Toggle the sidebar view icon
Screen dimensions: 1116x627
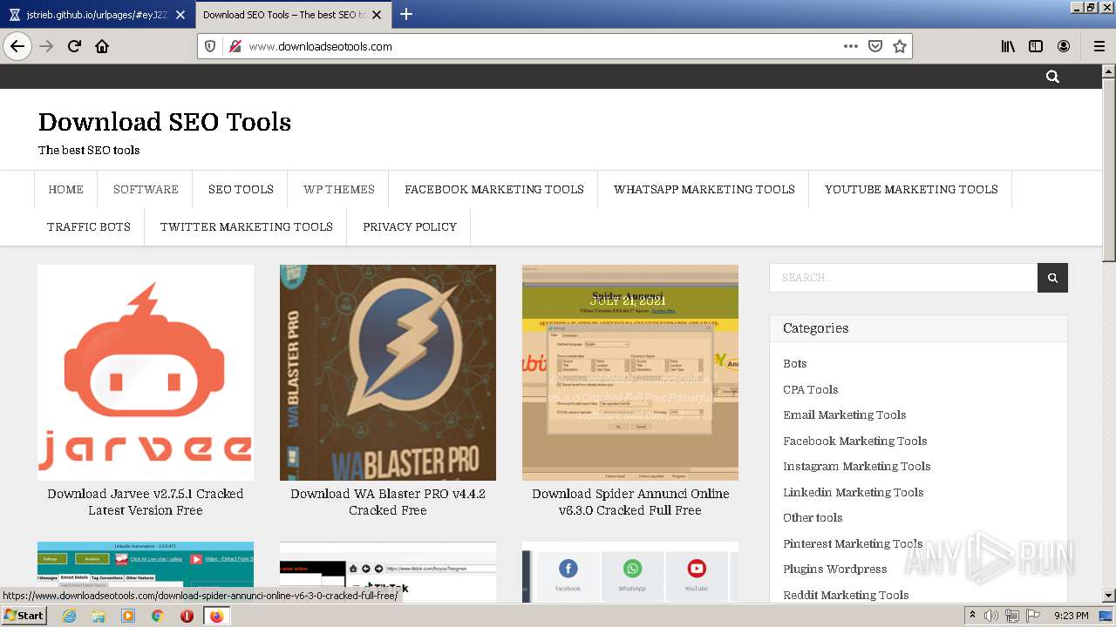click(x=1036, y=46)
